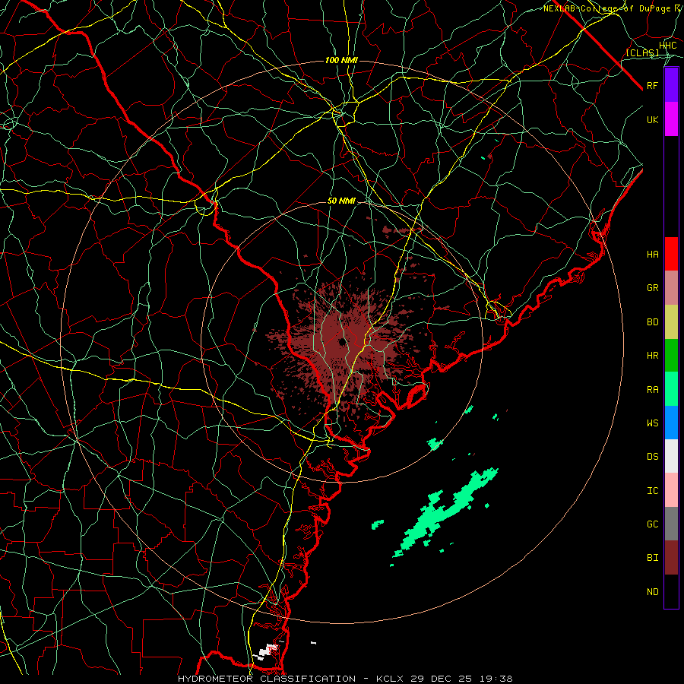Click the HR legend label
Viewport: 684px width, 684px height.
tap(652, 356)
